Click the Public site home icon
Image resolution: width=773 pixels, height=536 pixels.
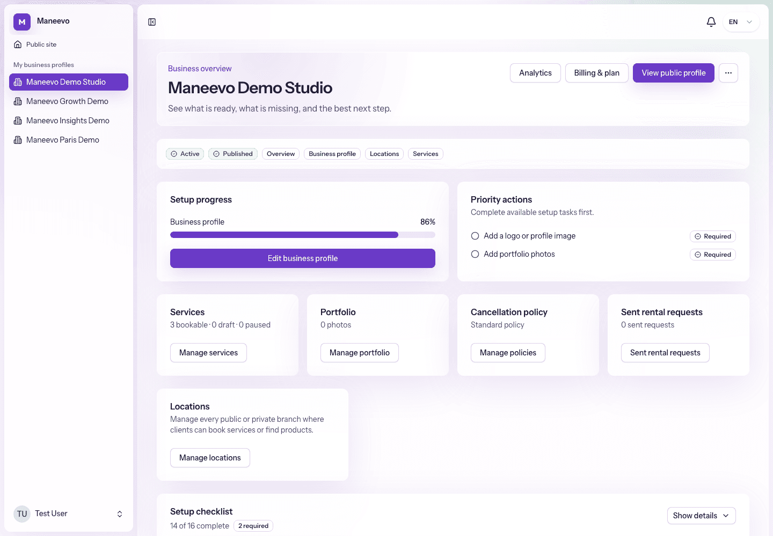[x=18, y=44]
